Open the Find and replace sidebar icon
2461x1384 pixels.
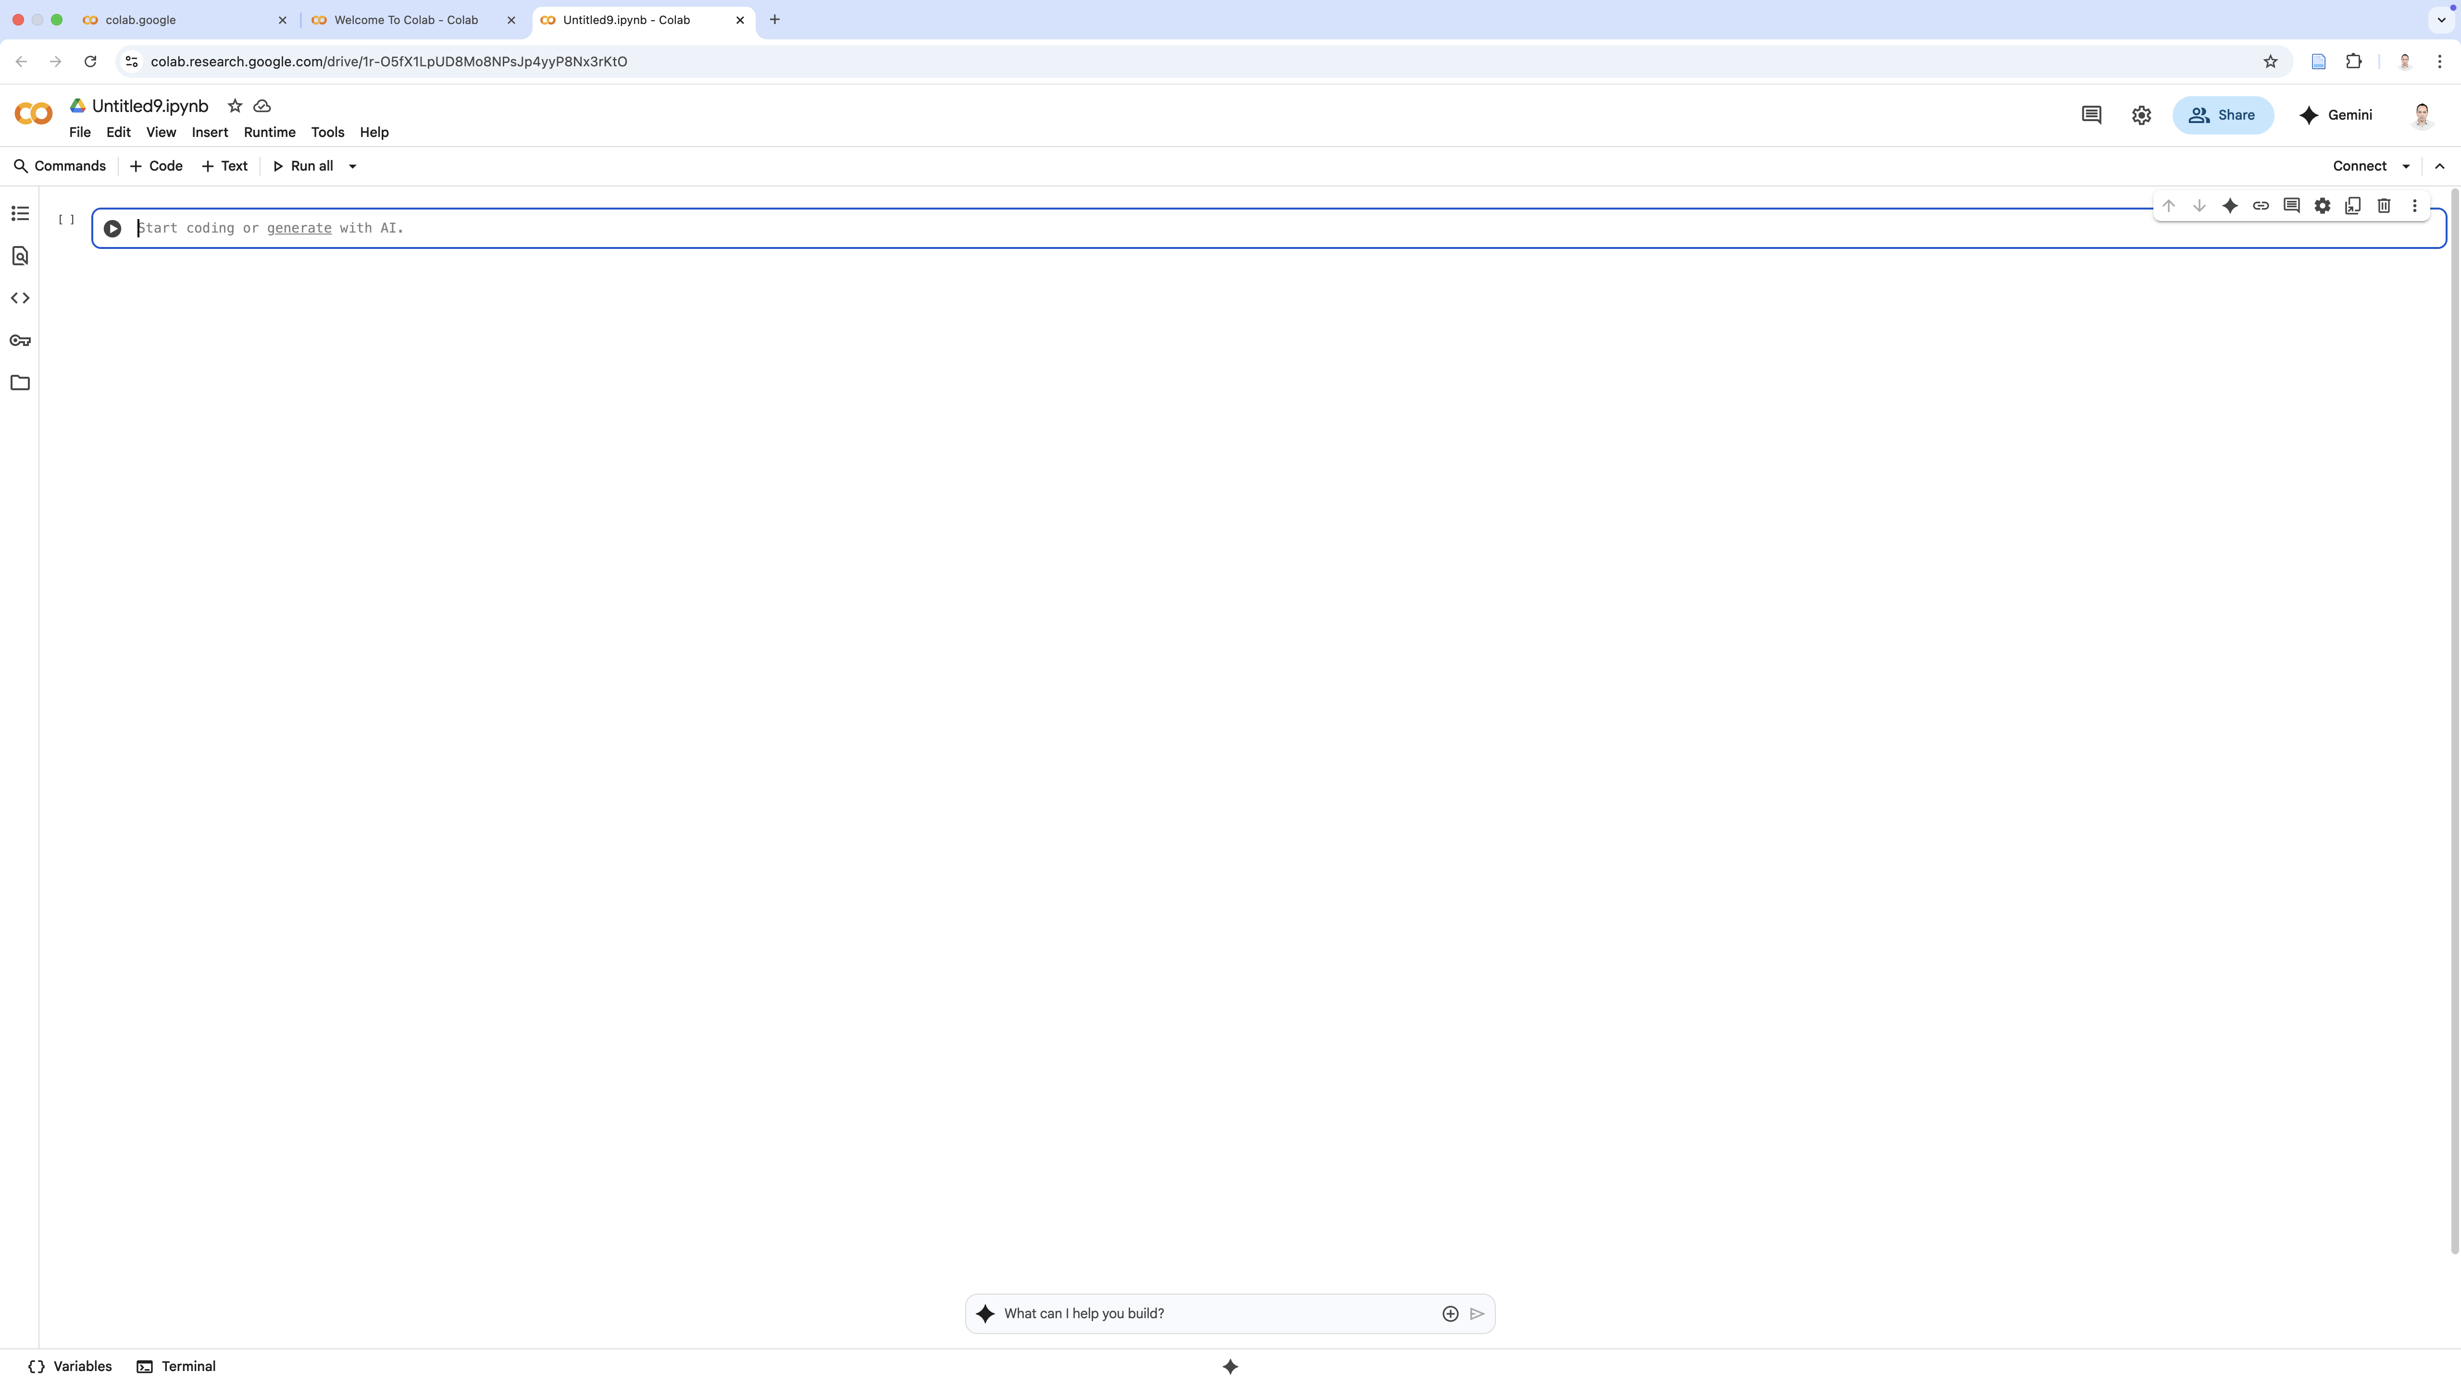[20, 256]
